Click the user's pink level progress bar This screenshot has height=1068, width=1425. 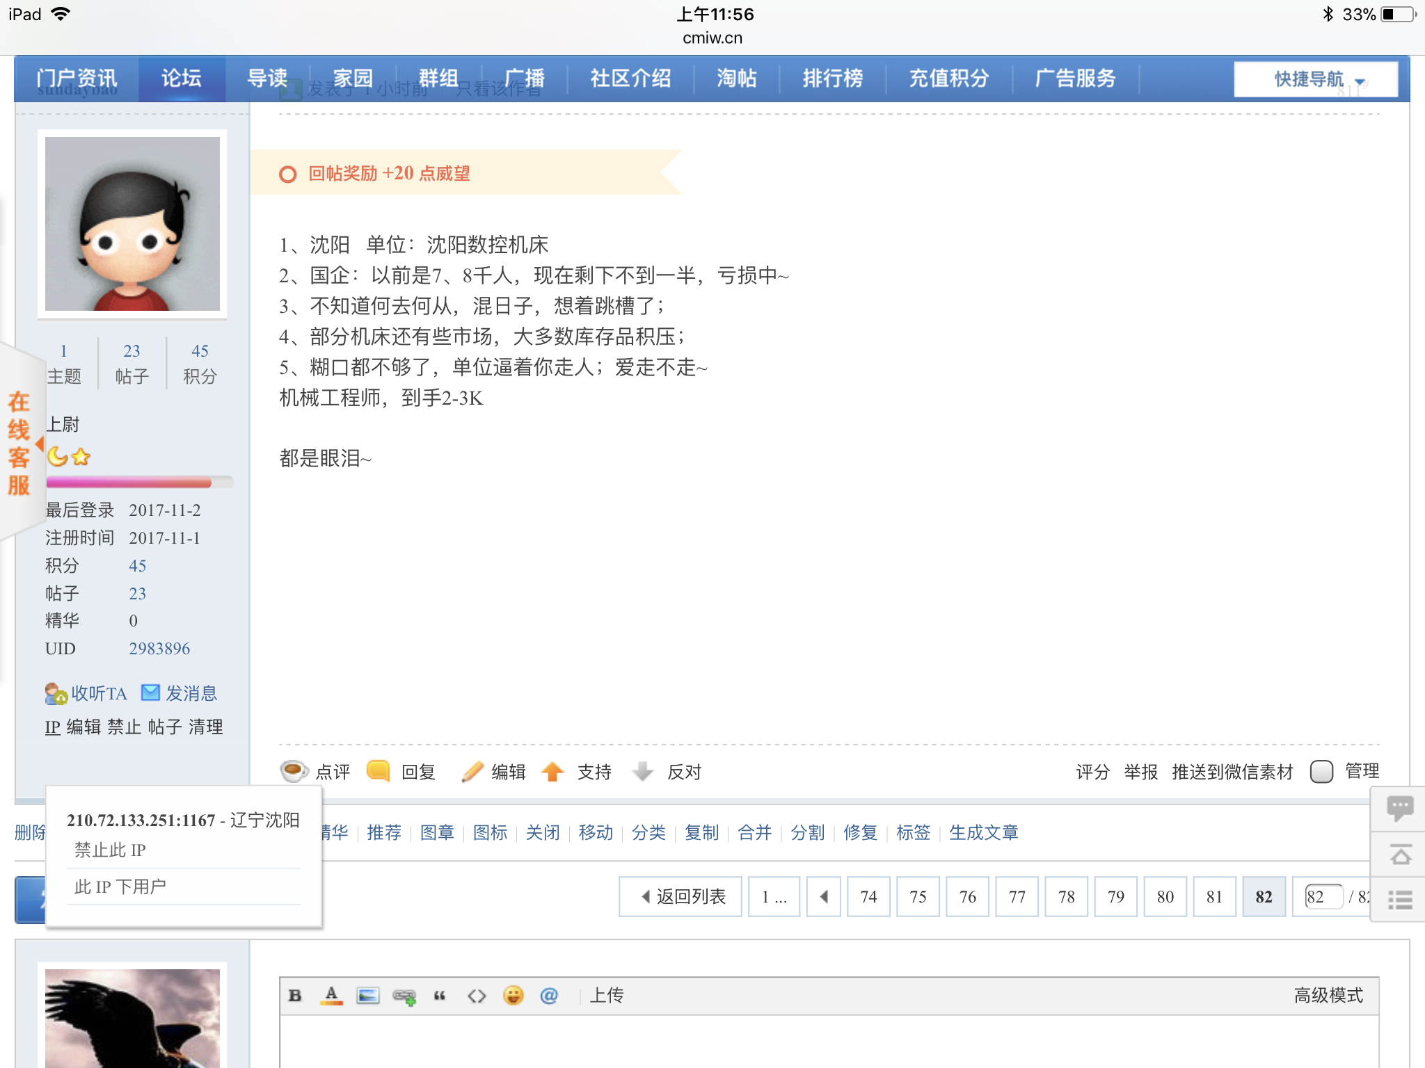129,483
